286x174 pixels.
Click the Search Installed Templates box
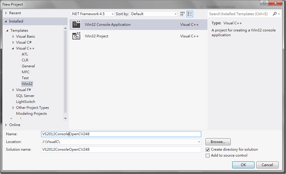click(x=240, y=14)
